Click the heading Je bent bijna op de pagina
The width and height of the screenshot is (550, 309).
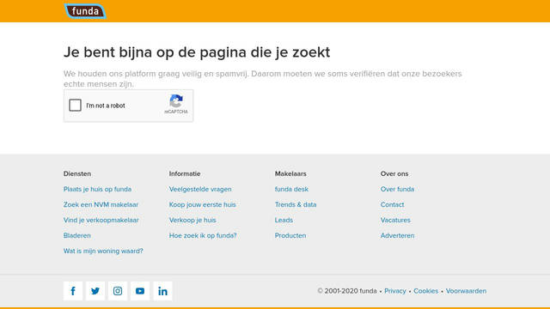pos(197,52)
